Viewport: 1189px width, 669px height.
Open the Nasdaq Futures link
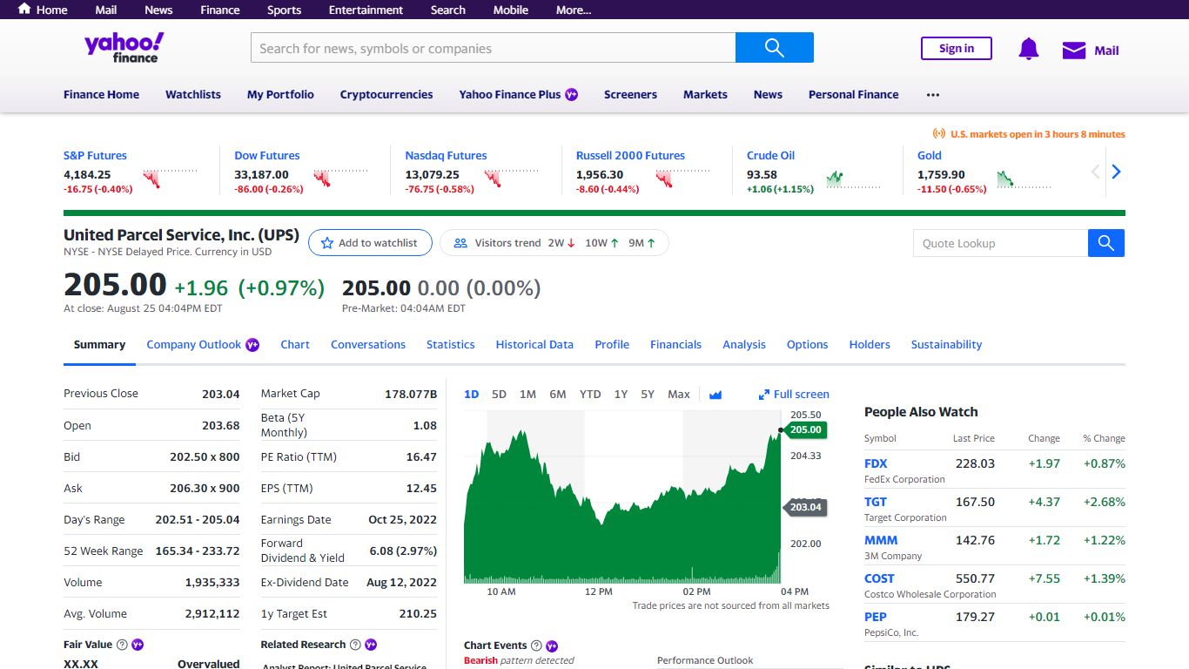pyautogui.click(x=446, y=155)
